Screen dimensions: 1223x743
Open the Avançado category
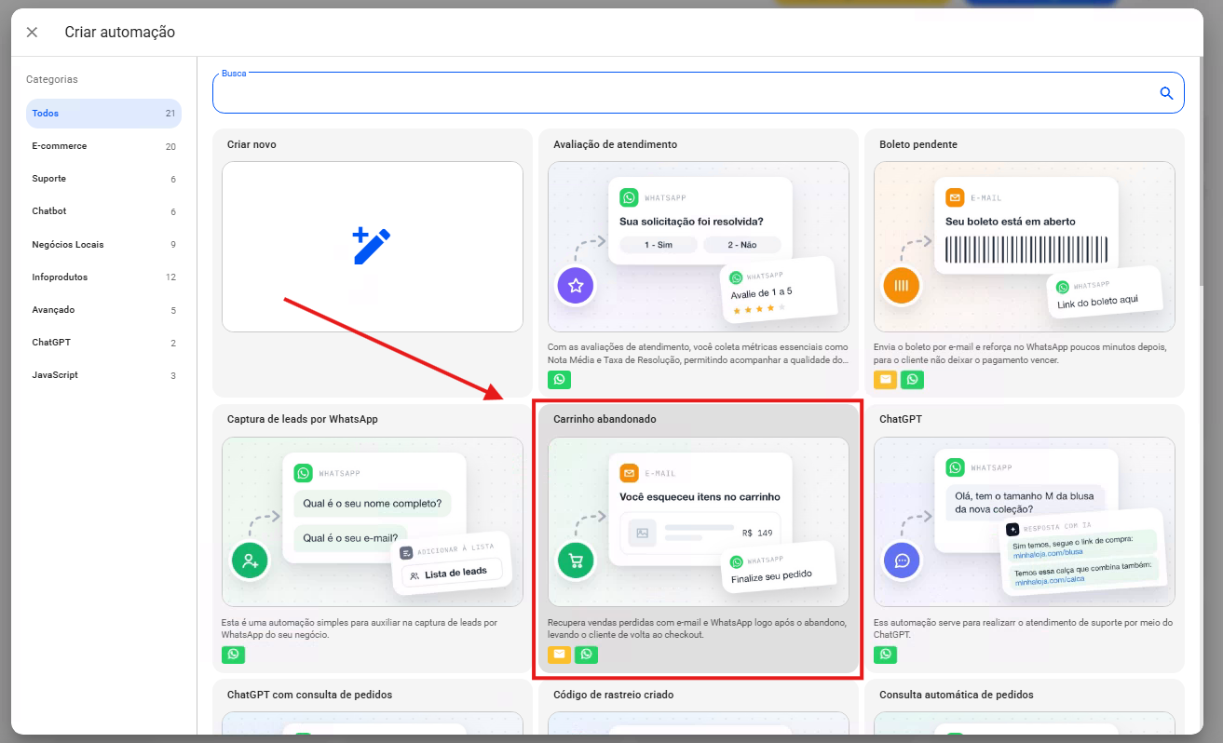click(x=103, y=310)
